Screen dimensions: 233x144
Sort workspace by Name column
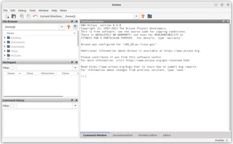(x=12, y=73)
